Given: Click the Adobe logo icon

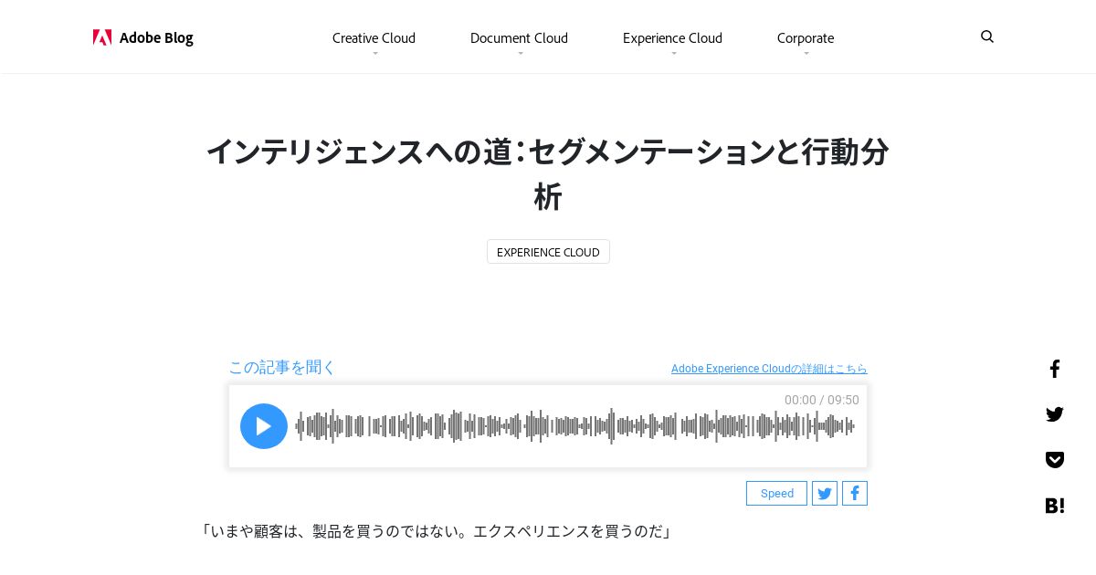Looking at the screenshot, I should 102,37.
